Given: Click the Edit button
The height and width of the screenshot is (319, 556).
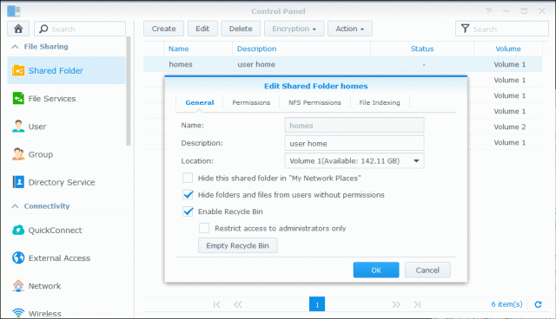Looking at the screenshot, I should click(x=202, y=29).
